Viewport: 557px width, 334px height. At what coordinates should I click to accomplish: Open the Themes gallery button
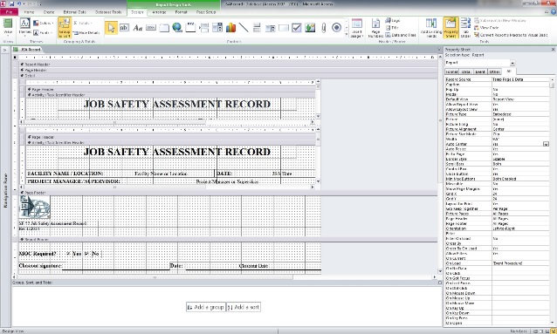(x=24, y=28)
